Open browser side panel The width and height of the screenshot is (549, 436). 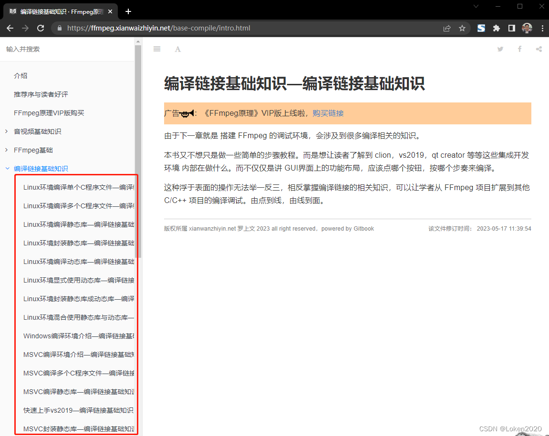coord(511,28)
